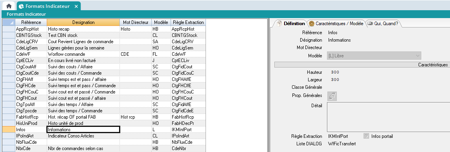Viewport: 450px width, 152px height.
Task: Sort by Référence column header
Action: click(31, 22)
